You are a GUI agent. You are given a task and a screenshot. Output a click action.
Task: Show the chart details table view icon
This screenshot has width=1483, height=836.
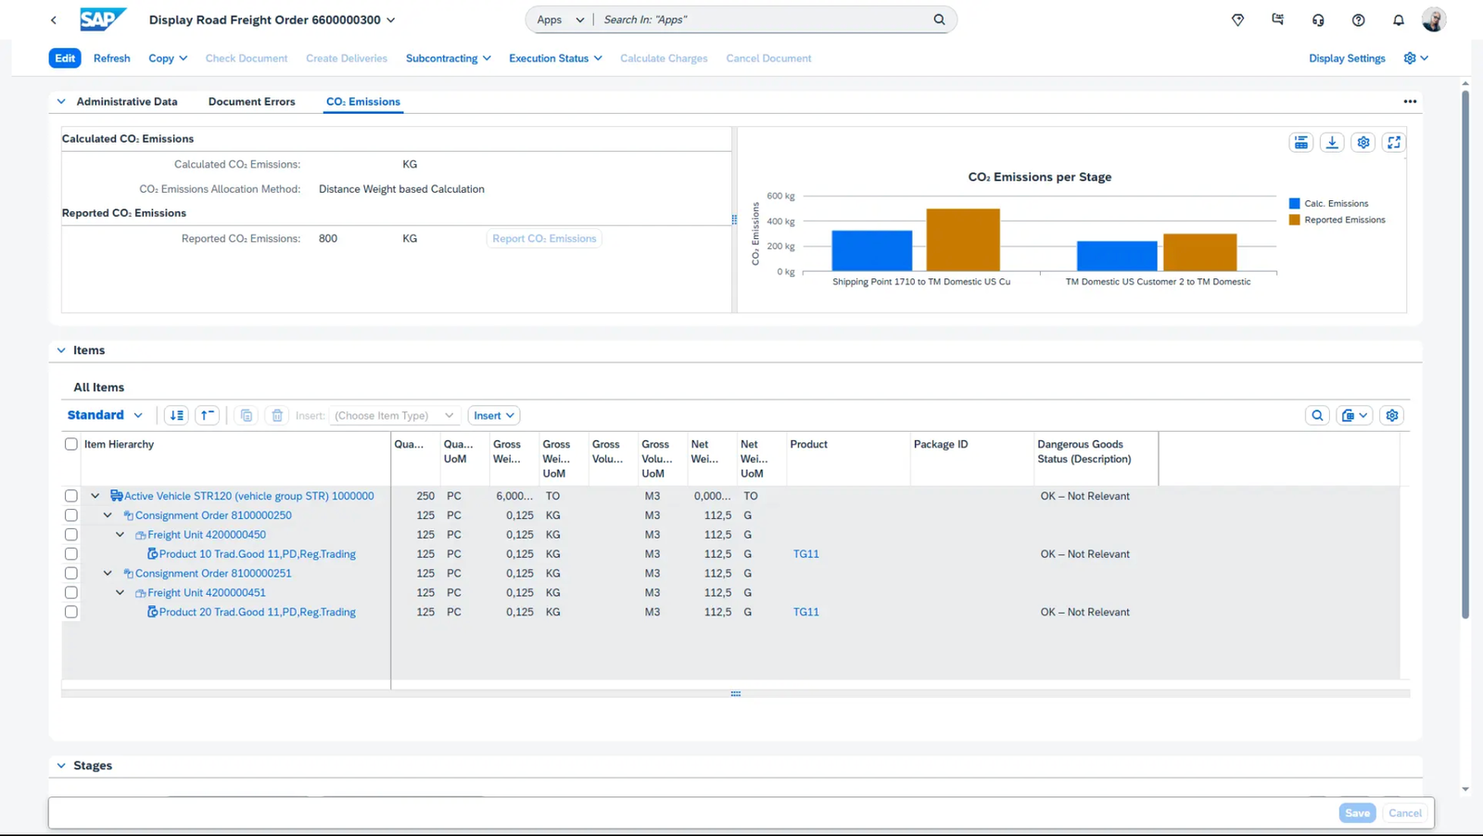coord(1301,143)
